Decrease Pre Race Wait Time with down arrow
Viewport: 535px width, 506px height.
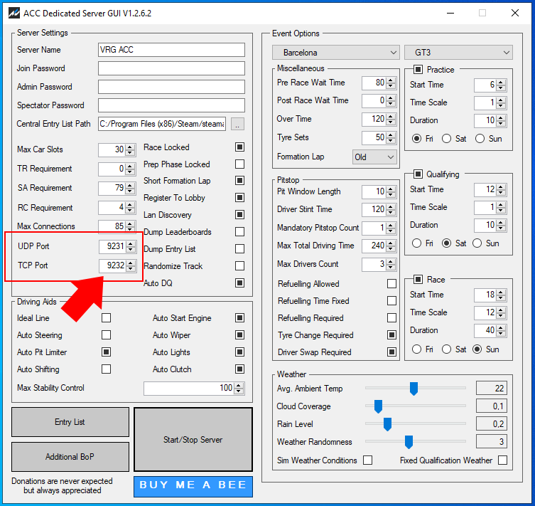pyautogui.click(x=391, y=86)
